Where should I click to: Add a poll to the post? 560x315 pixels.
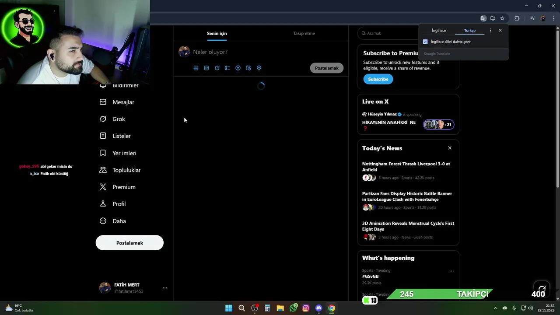pyautogui.click(x=227, y=68)
